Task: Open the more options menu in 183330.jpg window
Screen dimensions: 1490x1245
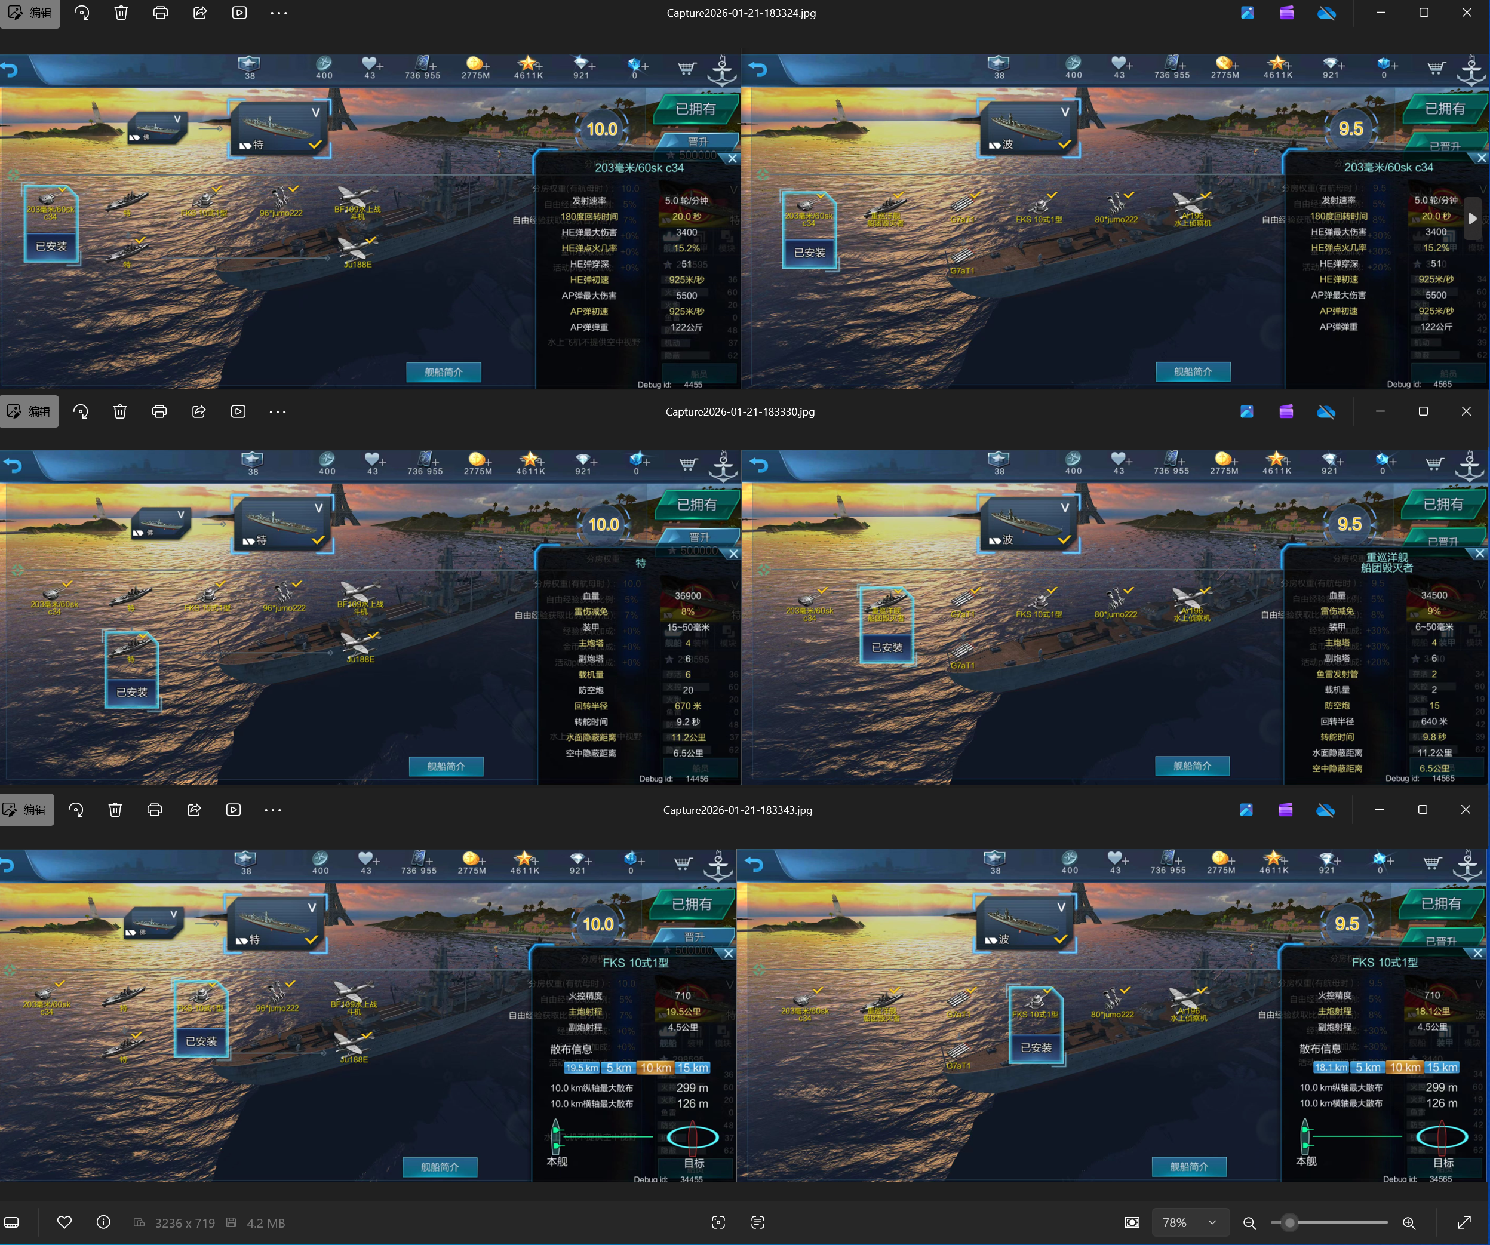Action: click(x=278, y=411)
